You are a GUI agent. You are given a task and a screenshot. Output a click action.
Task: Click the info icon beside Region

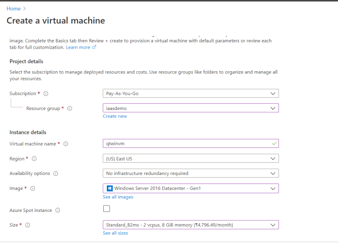[34, 159]
